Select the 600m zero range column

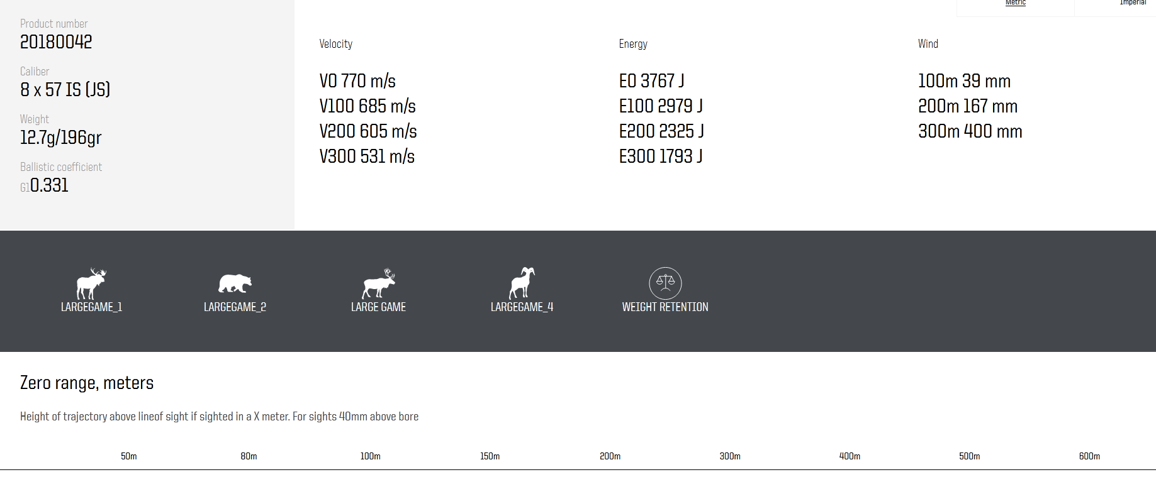(x=1089, y=456)
